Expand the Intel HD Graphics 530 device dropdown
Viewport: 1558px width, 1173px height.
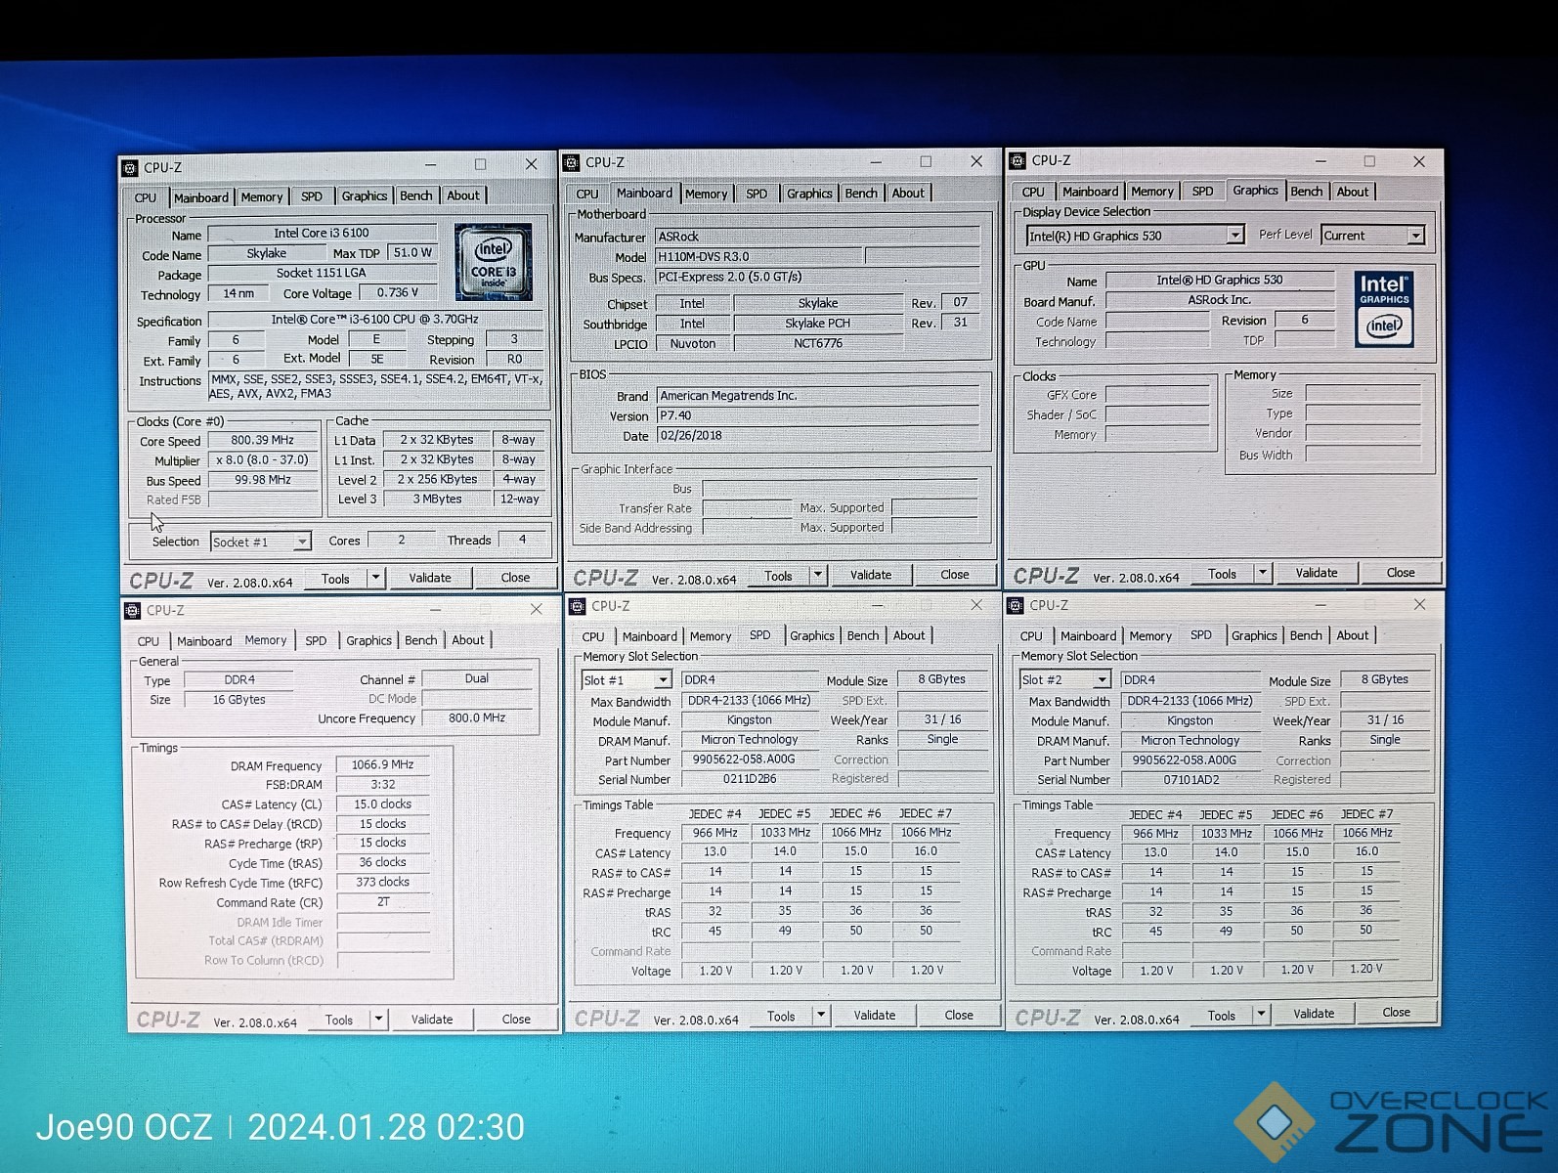[x=1234, y=236]
